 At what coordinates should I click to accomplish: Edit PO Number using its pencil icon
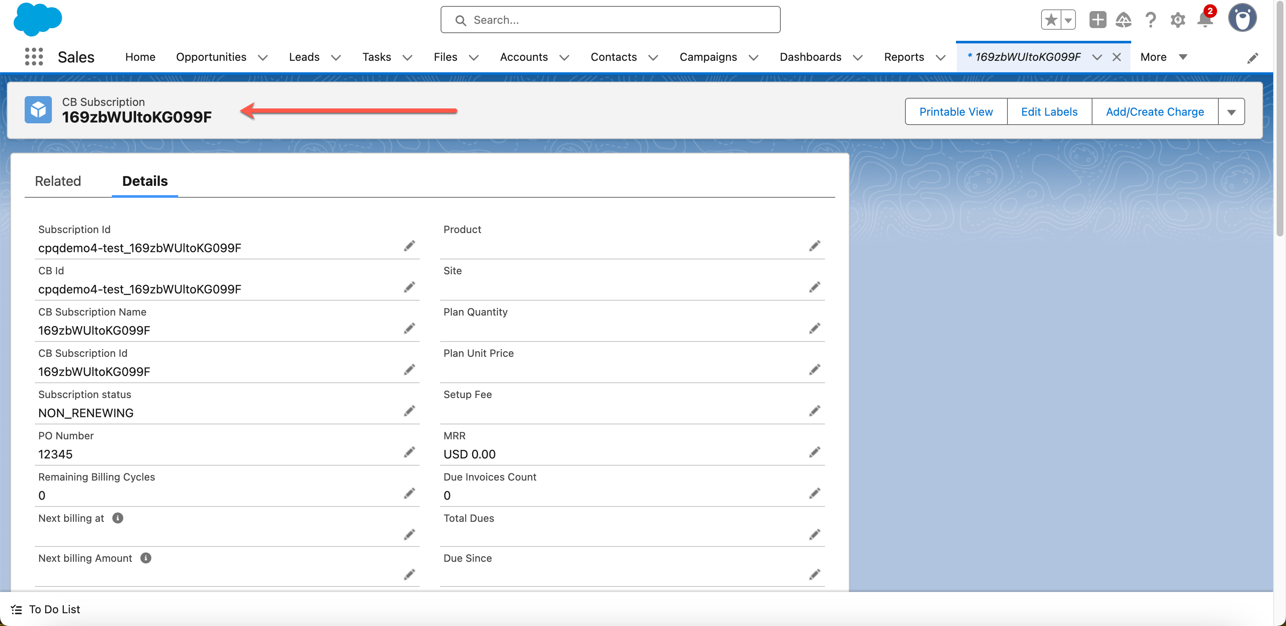coord(410,452)
